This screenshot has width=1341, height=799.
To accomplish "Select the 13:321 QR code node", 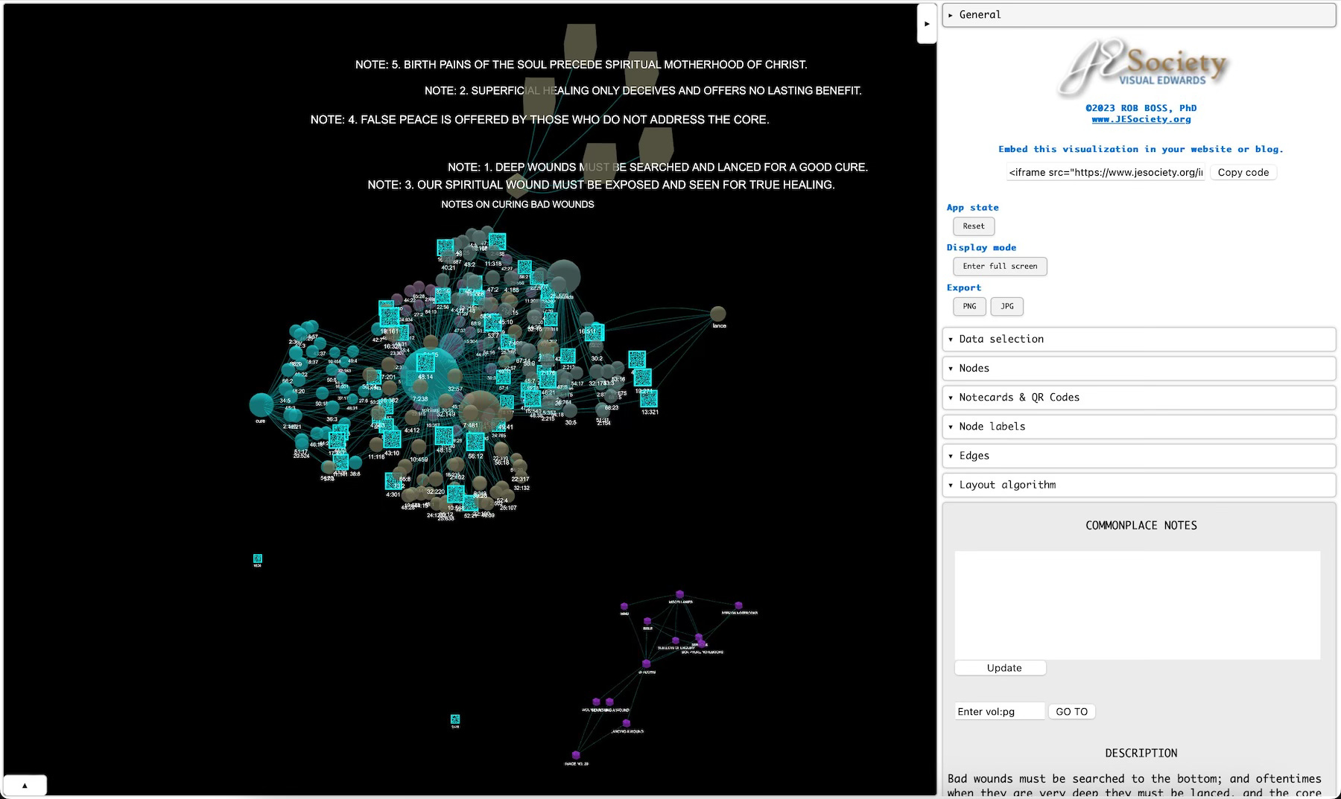I will pos(649,398).
